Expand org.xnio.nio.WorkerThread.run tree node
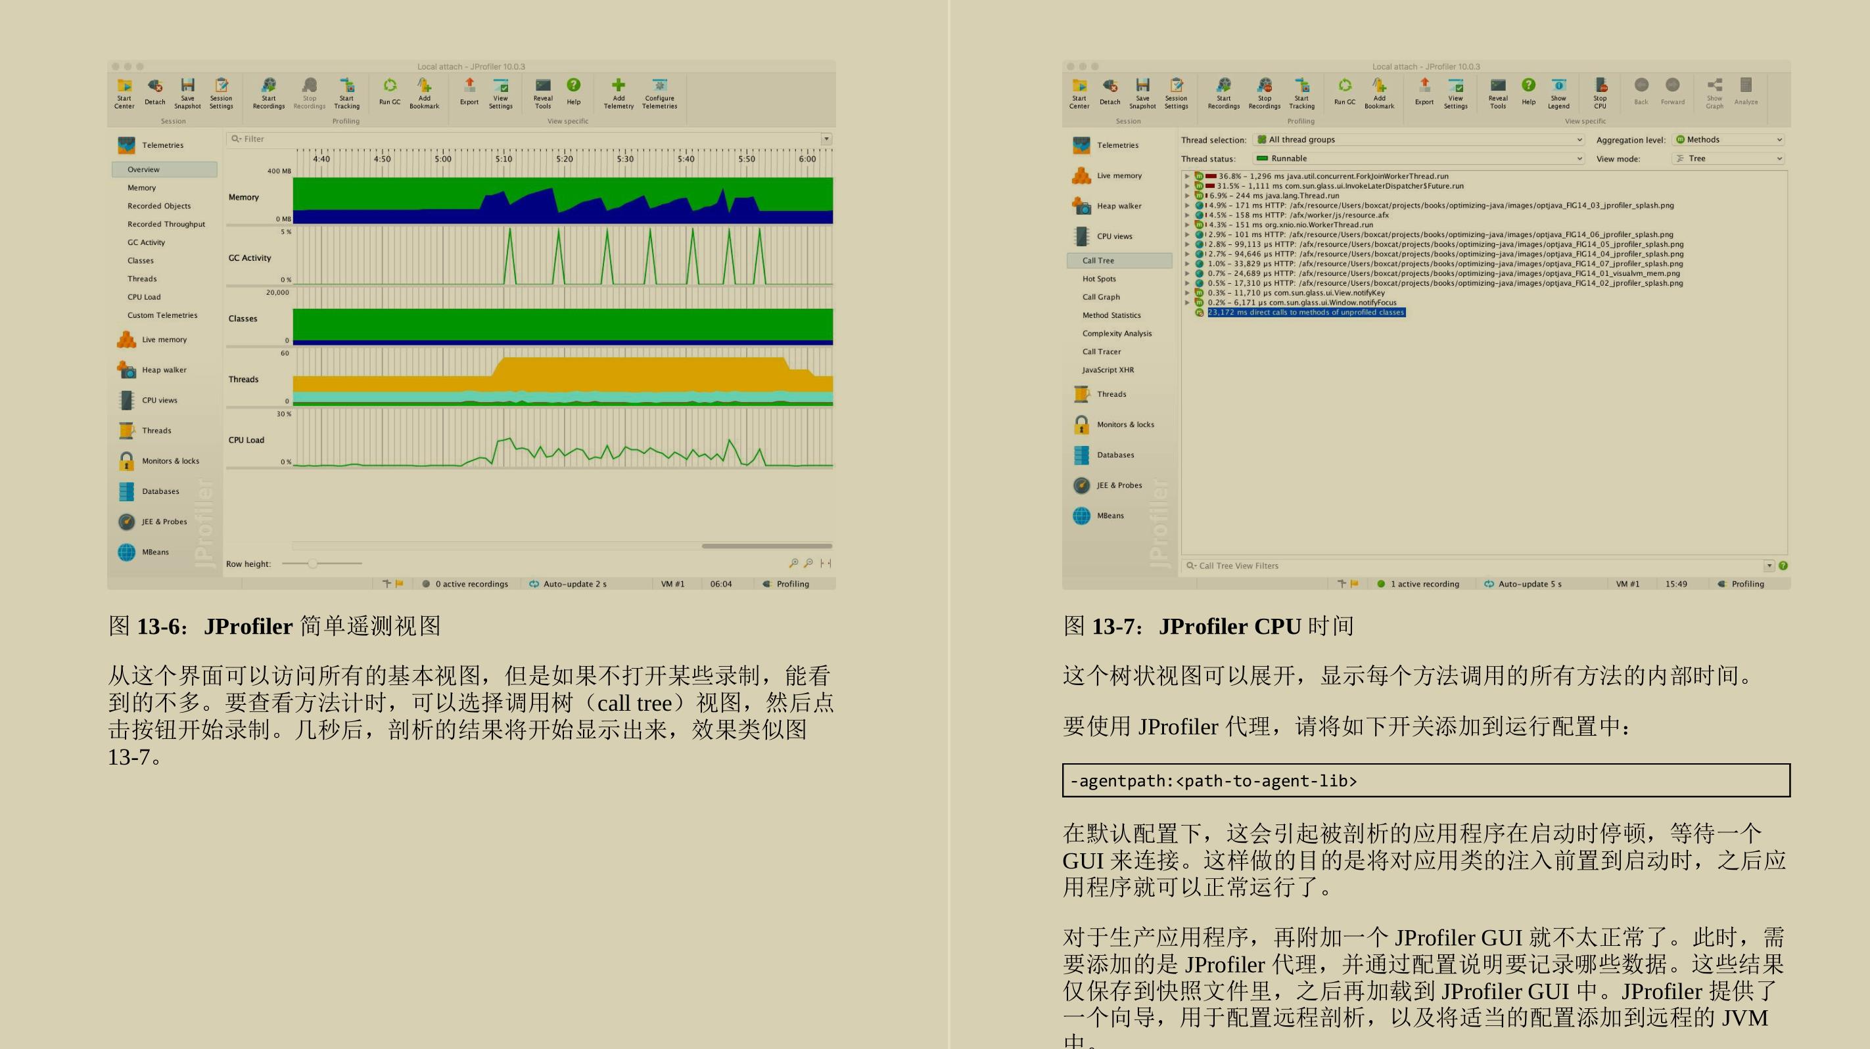 point(1188,225)
